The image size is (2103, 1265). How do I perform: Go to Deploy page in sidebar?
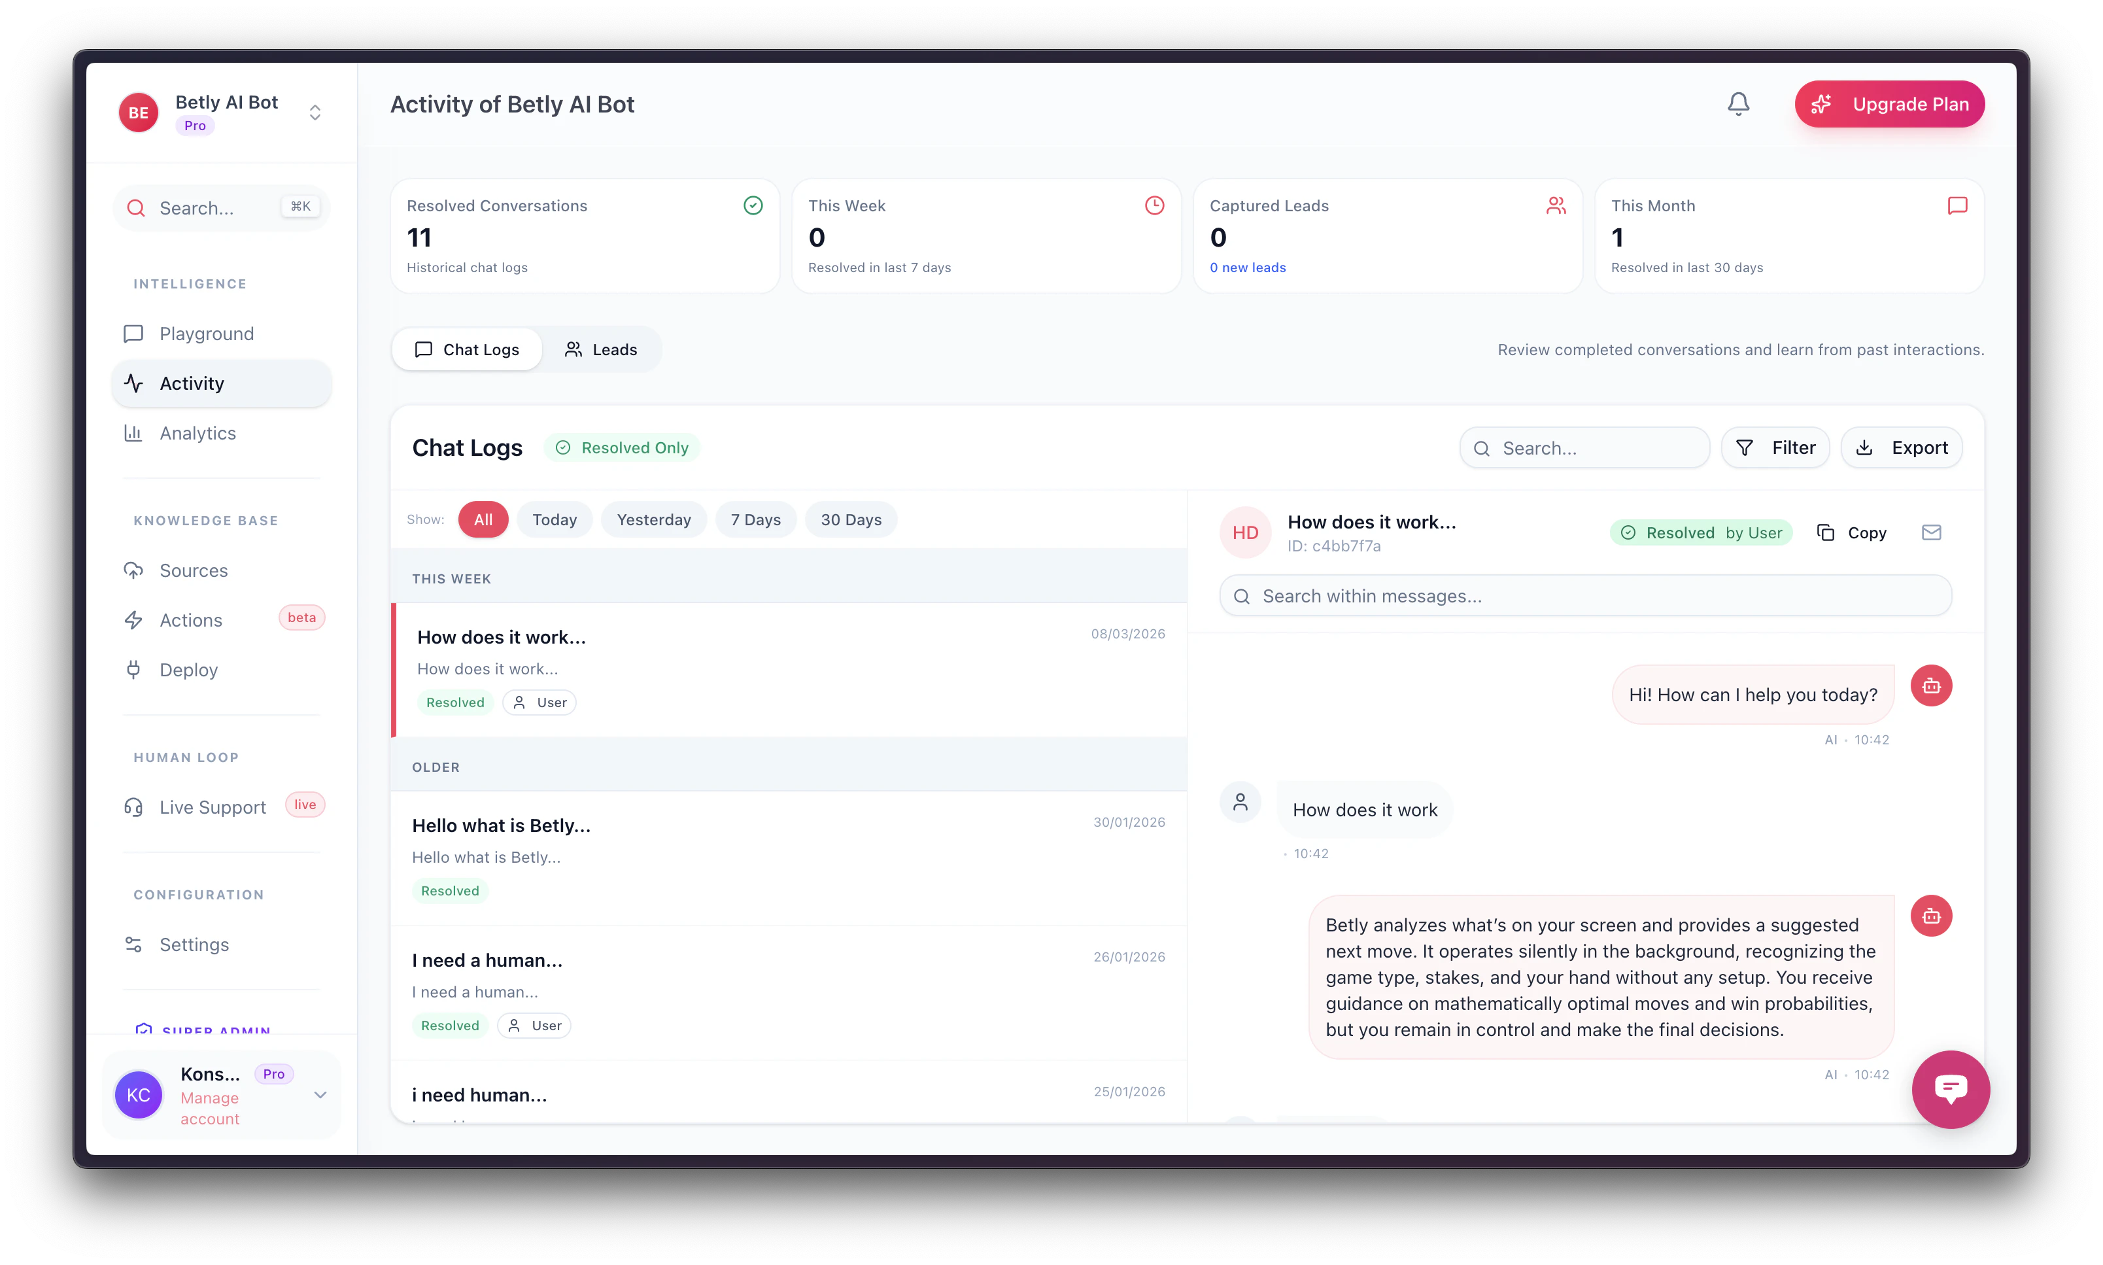(x=188, y=670)
